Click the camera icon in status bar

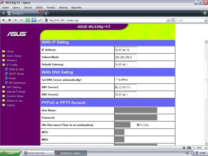point(189,148)
